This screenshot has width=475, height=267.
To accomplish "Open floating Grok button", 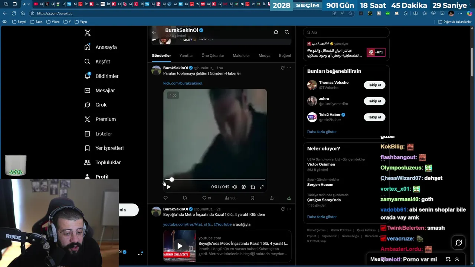I will pyautogui.click(x=459, y=243).
